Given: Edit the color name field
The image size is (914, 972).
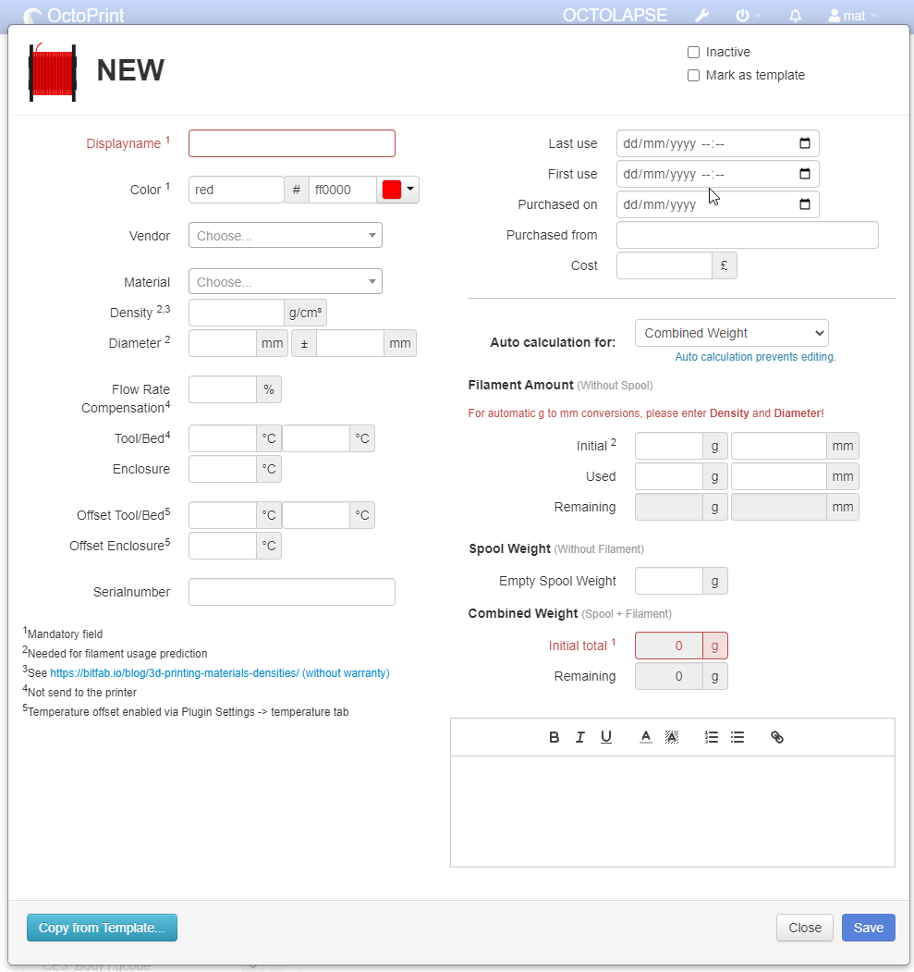Looking at the screenshot, I should [x=237, y=190].
